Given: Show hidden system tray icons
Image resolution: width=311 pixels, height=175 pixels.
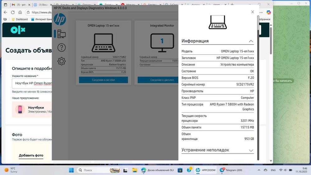Looking at the screenshot, I should coord(259,170).
